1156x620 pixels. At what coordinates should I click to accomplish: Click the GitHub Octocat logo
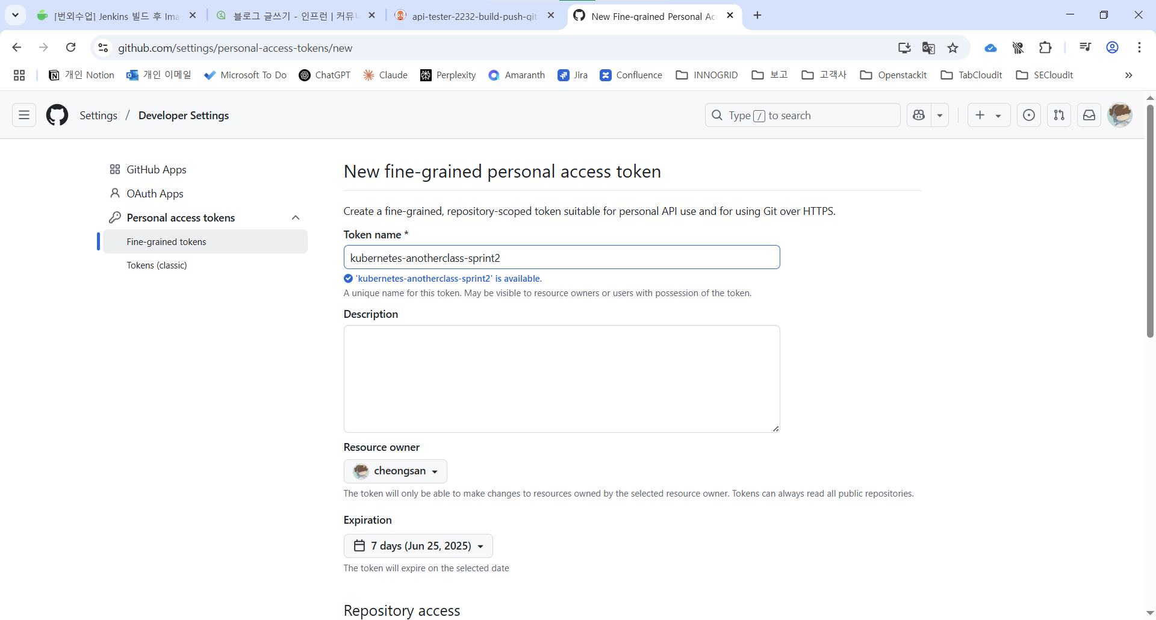coord(57,115)
